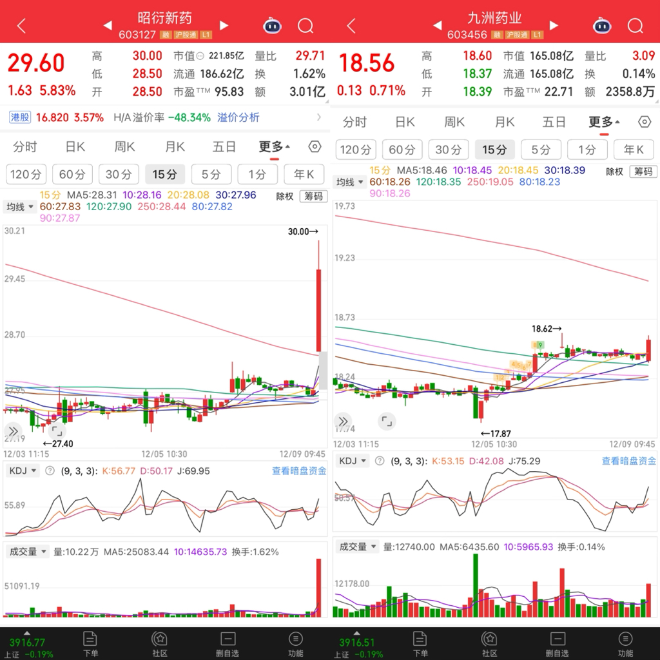The height and width of the screenshot is (660, 660).
Task: Tap 除权 ex-rights button on 九洲药业
Action: point(614,171)
